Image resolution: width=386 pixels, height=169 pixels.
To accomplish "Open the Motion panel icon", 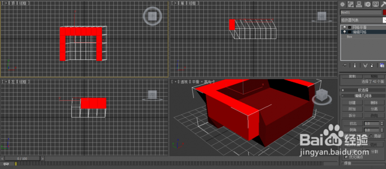I will (x=367, y=4).
